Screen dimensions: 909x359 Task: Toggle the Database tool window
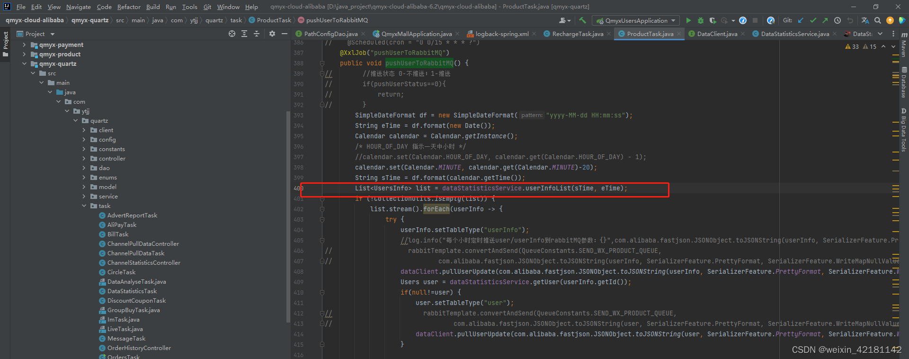pos(904,82)
